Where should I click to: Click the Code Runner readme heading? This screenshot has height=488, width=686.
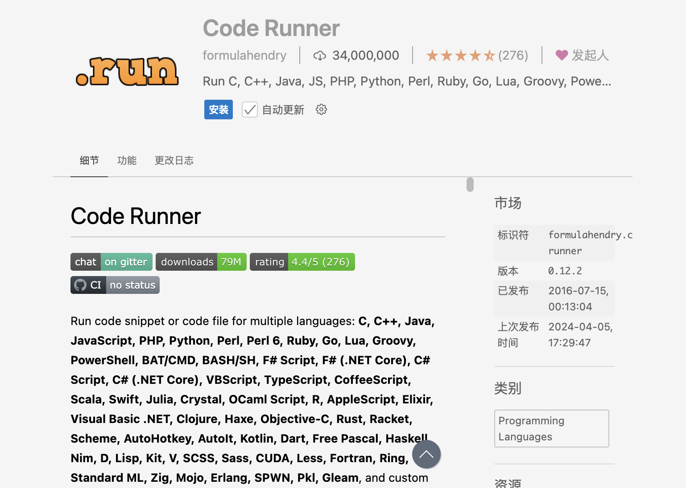[136, 216]
